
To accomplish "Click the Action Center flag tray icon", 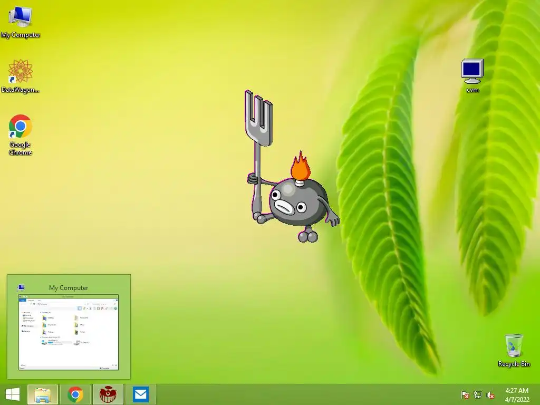I will tap(465, 395).
